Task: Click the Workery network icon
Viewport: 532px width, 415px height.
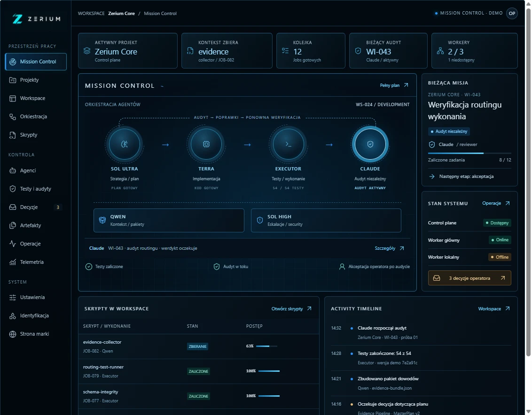Action: (440, 51)
